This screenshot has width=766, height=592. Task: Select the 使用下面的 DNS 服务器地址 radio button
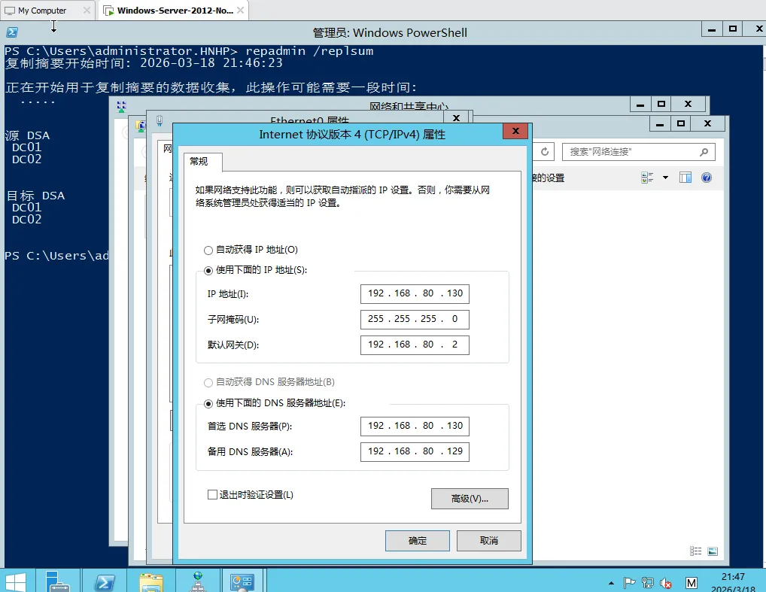click(x=208, y=403)
